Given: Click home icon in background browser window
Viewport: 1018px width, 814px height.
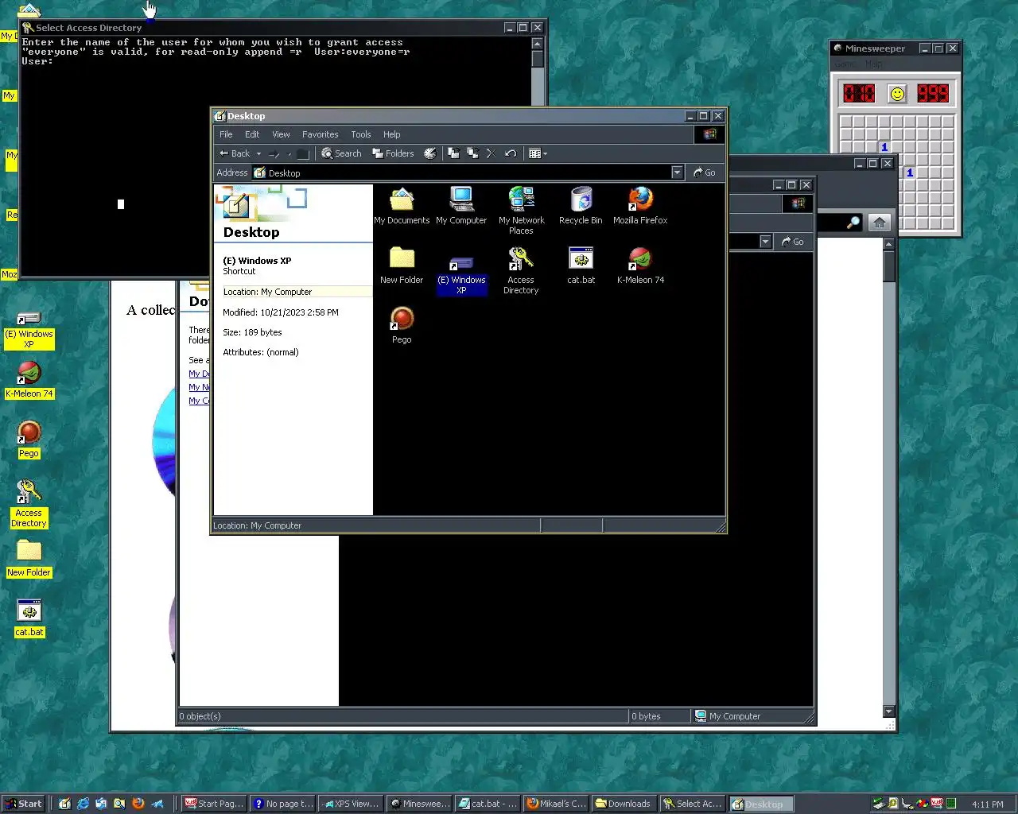Looking at the screenshot, I should pos(880,223).
